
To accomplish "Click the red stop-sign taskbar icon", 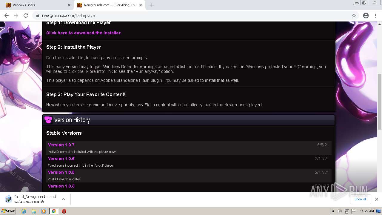I will 64,211.
